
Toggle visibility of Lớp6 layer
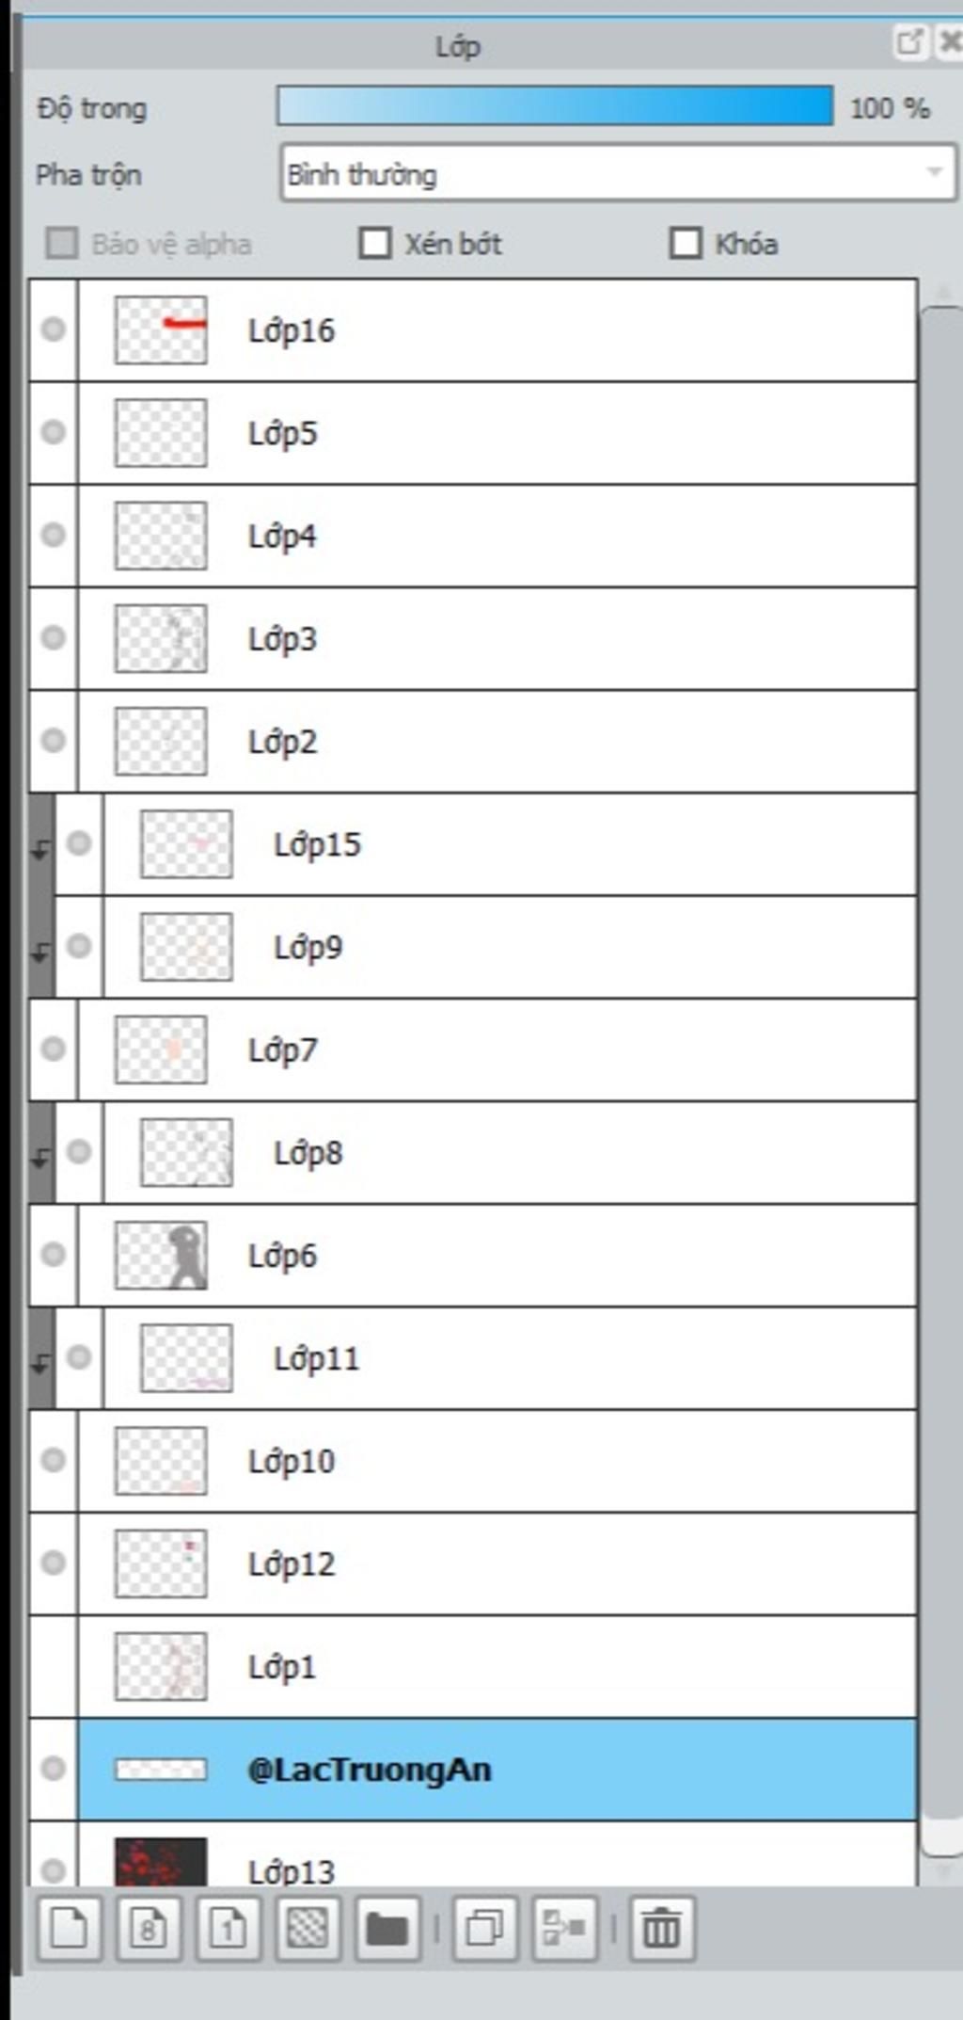click(x=54, y=1255)
